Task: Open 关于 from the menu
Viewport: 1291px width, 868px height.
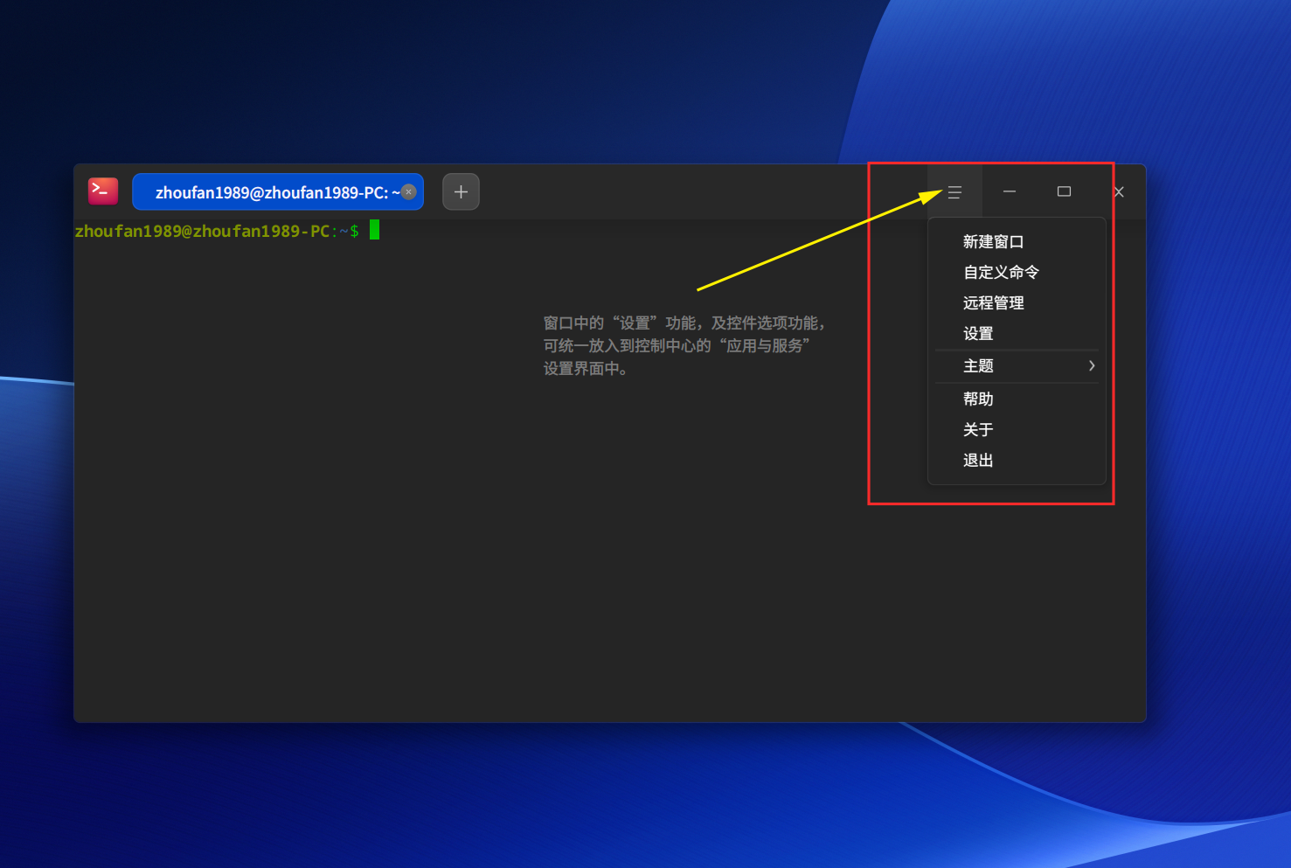Action: coord(1017,429)
